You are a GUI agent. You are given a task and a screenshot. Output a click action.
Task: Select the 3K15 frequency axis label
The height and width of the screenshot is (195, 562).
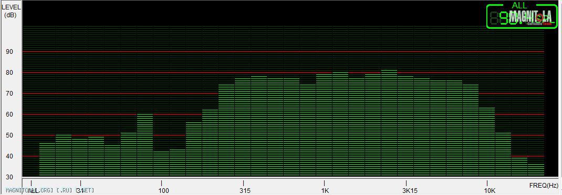point(410,191)
